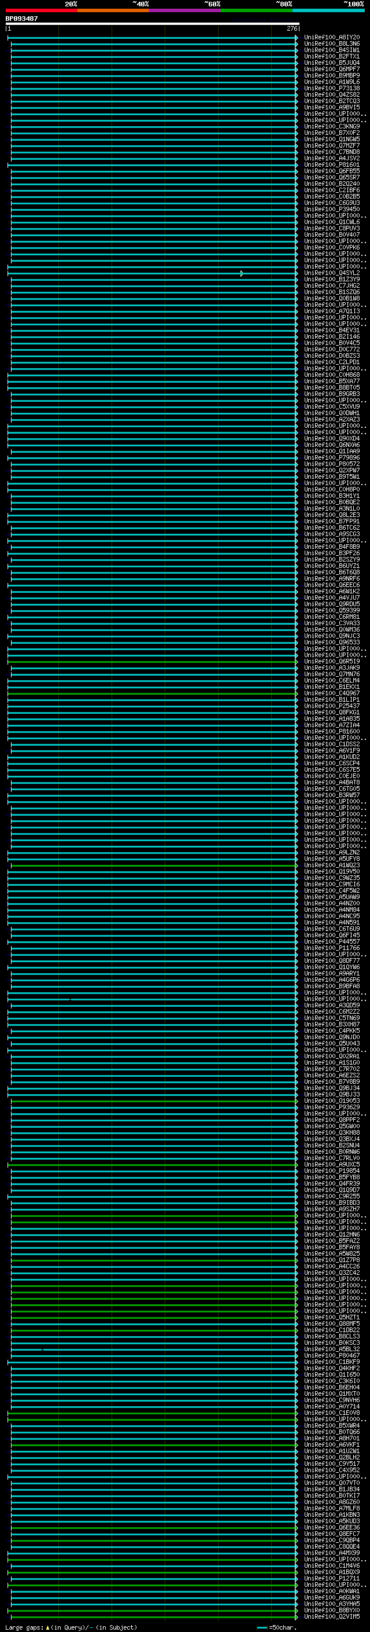The width and height of the screenshot is (370, 1632).
Task: Select hit label UniRef100_B4SIW1
Action: [332, 50]
